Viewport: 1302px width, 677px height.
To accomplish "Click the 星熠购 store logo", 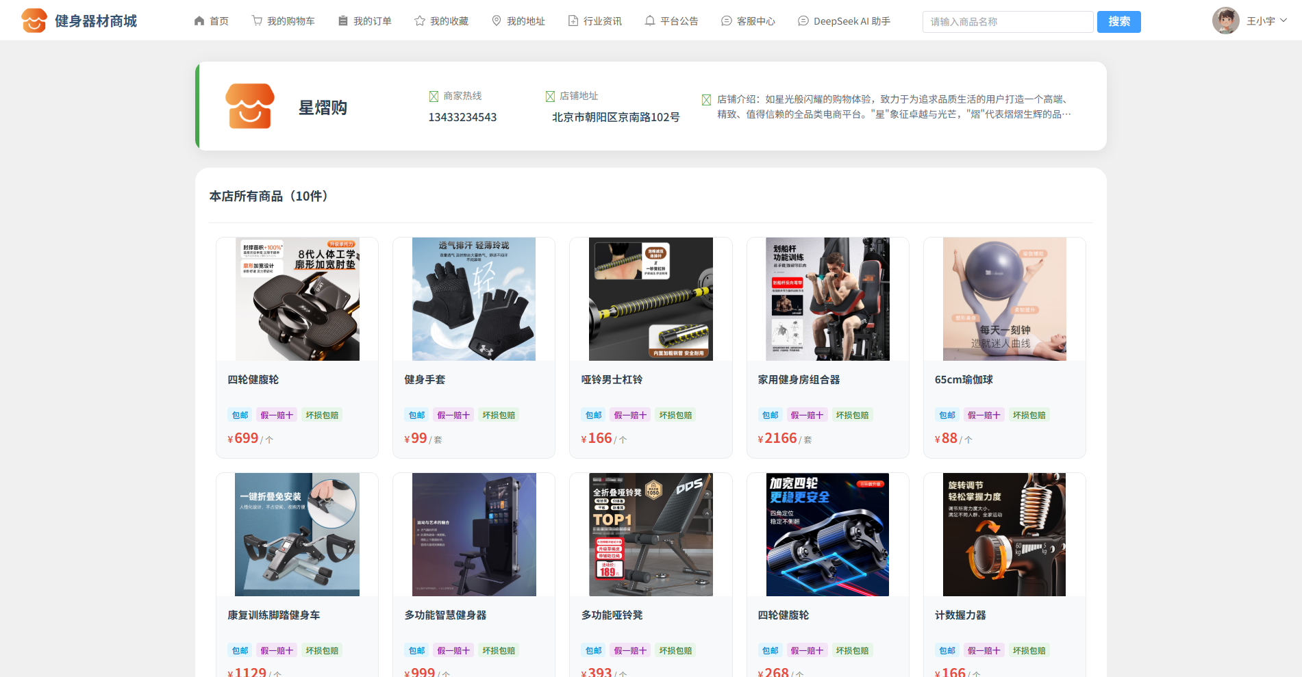I will coord(250,106).
